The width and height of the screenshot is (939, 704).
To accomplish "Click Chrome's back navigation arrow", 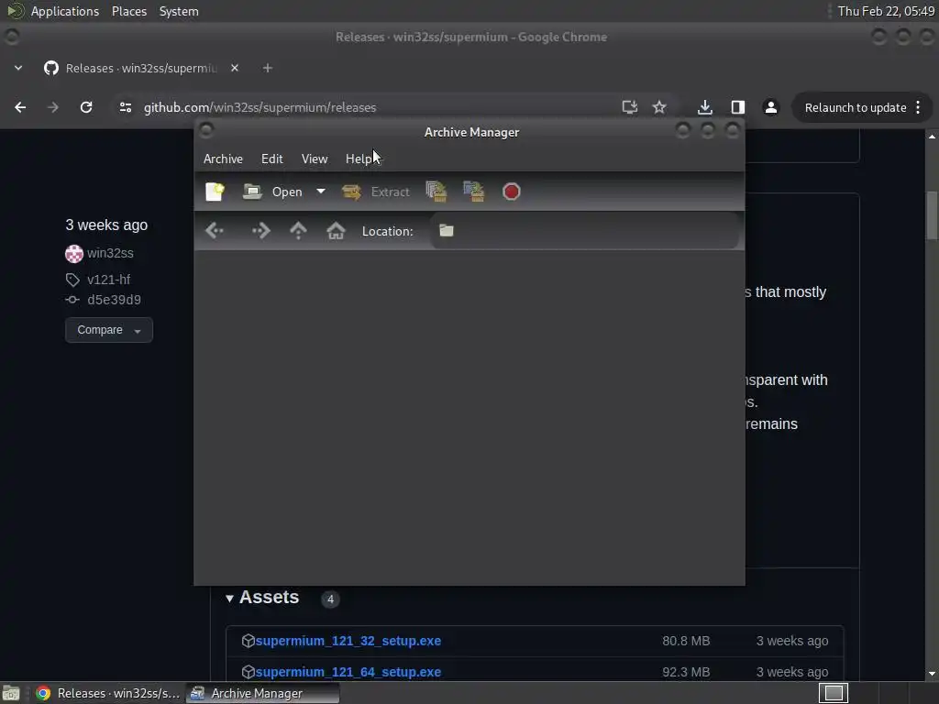I will point(20,107).
